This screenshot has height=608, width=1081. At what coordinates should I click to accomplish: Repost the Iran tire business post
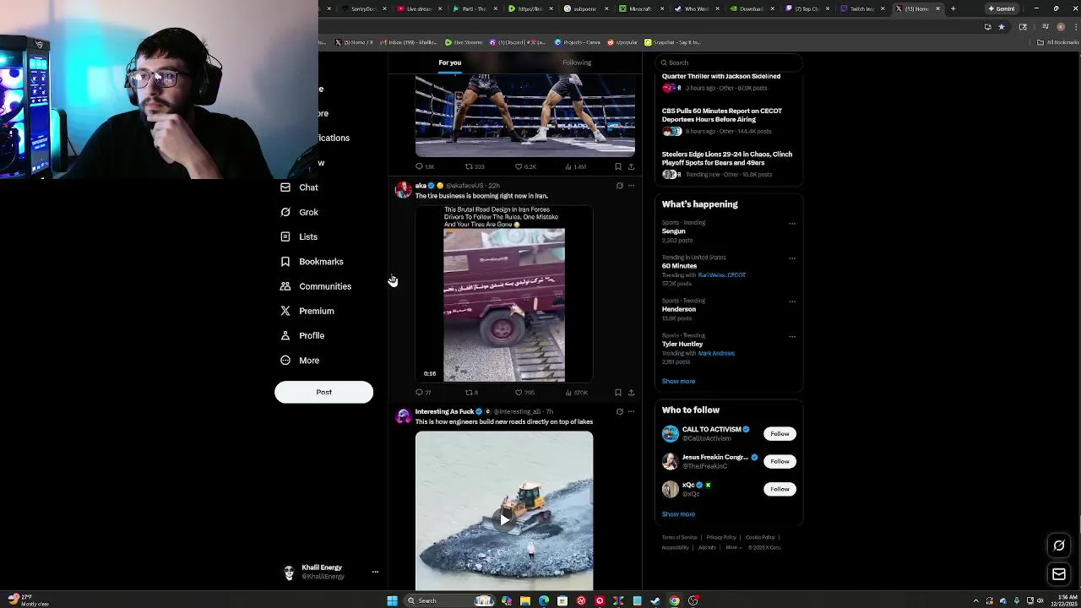[x=471, y=393]
